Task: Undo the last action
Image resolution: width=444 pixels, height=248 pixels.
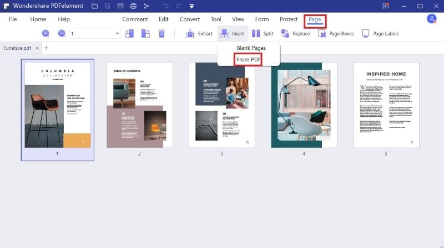Action: (x=166, y=6)
